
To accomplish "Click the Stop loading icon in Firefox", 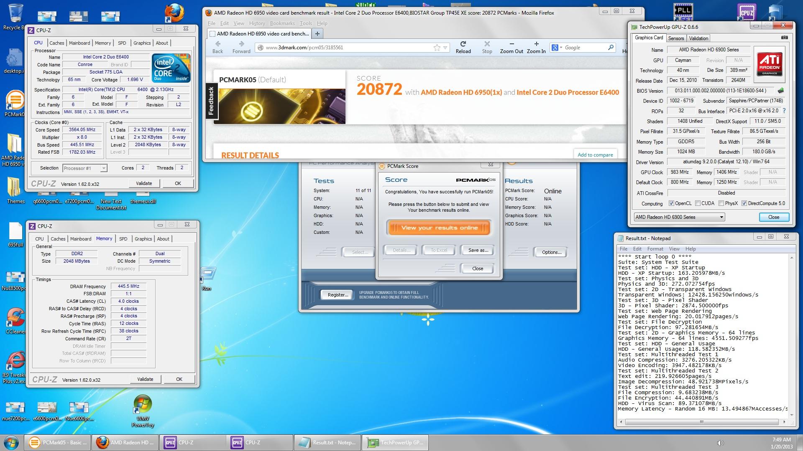I will click(487, 47).
